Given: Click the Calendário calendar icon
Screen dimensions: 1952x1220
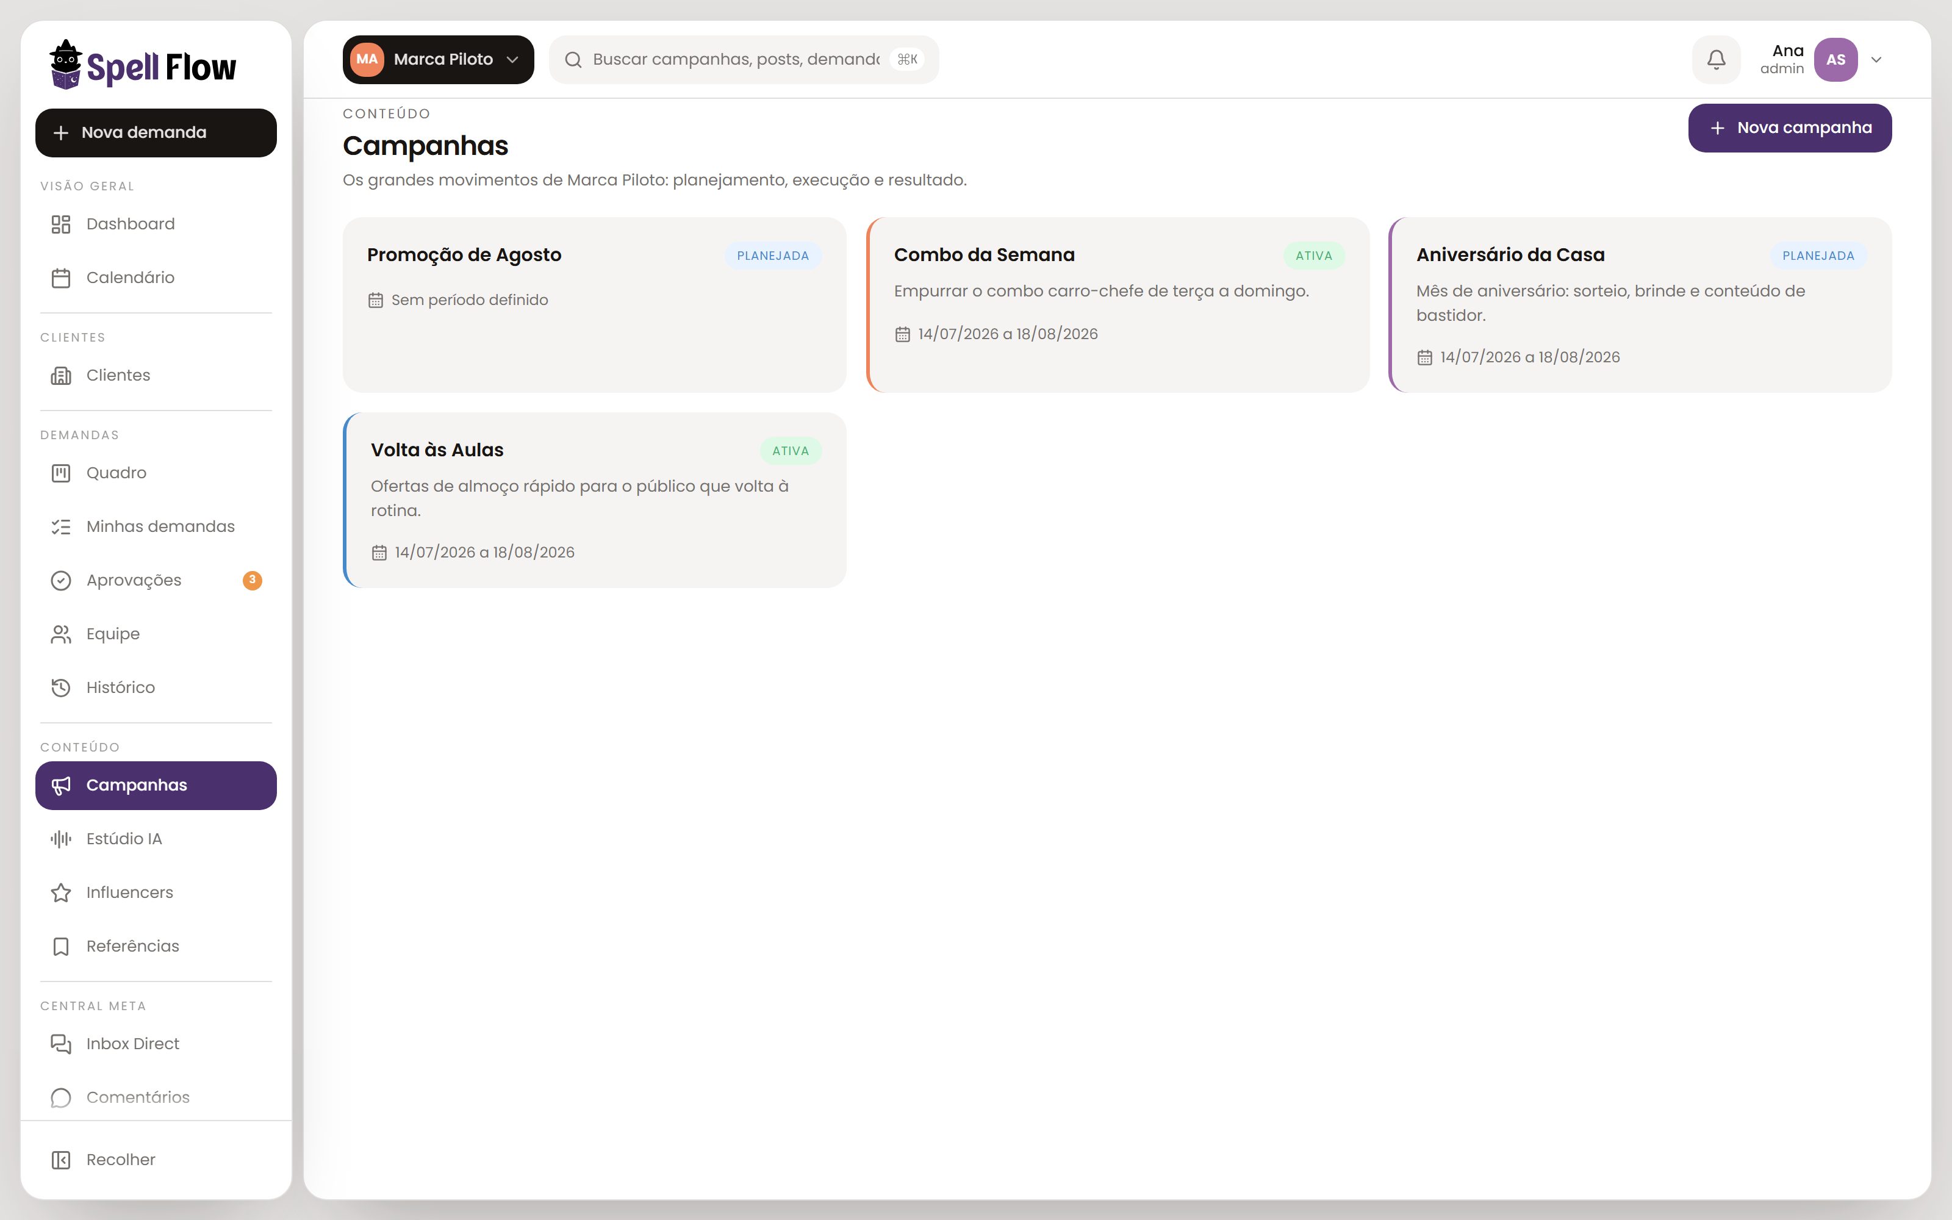Looking at the screenshot, I should pos(60,278).
